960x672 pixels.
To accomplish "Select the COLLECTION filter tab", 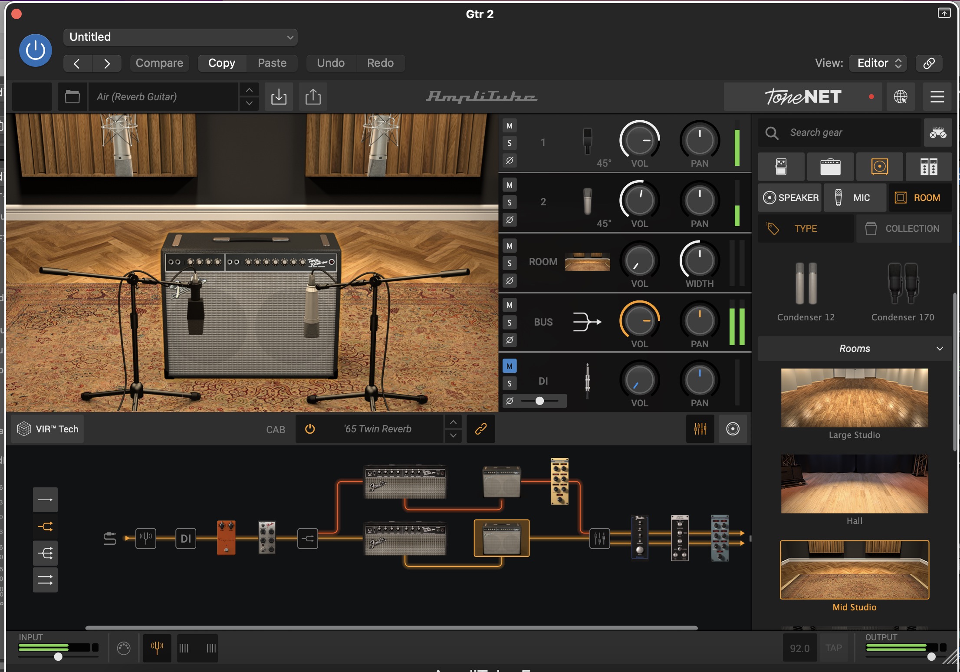I will [x=904, y=228].
